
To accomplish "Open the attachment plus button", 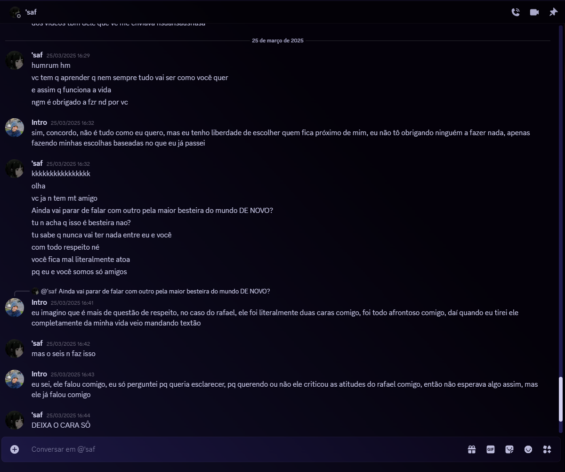I will pyautogui.click(x=15, y=449).
